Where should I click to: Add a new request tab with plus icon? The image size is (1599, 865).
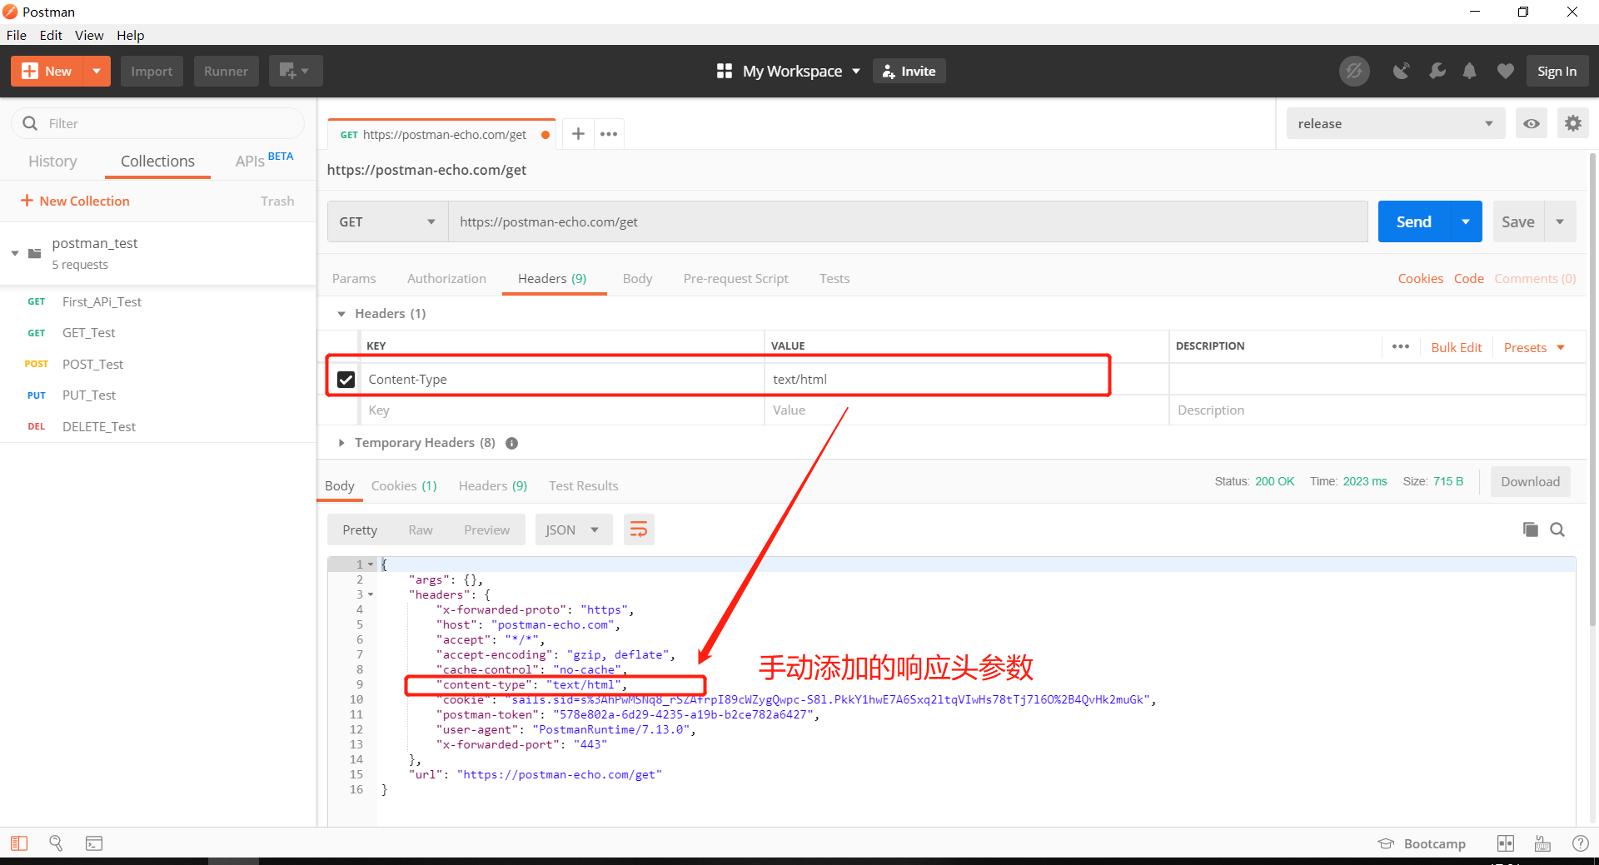pos(578,133)
